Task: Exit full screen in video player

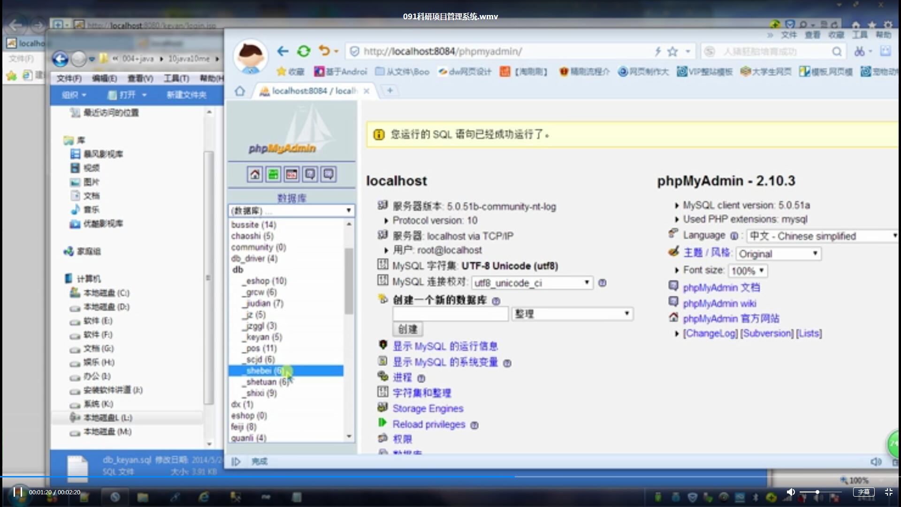Action: click(x=888, y=492)
